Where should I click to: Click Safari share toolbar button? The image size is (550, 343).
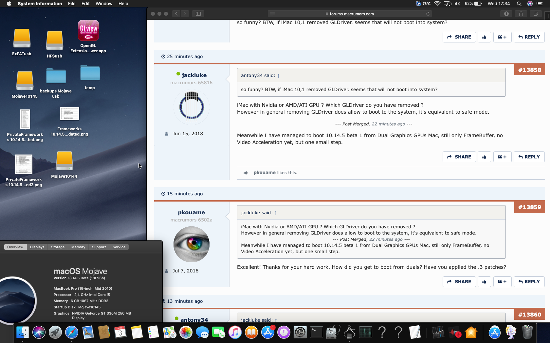[x=521, y=14]
